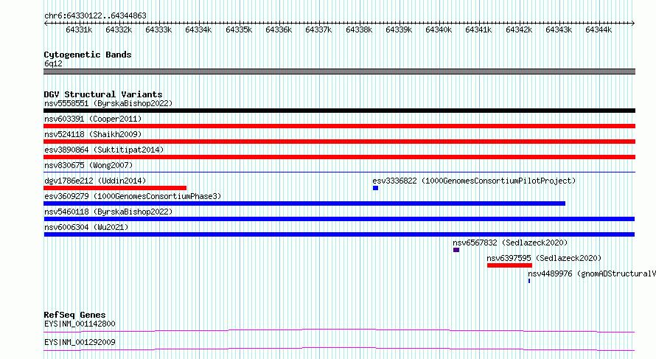The width and height of the screenshot is (656, 359).
Task: Click the chr6:64330122..64344863 coordinate text
Action: [x=95, y=16]
